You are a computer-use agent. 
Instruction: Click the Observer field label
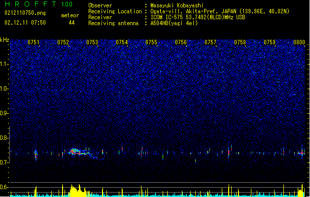click(100, 5)
